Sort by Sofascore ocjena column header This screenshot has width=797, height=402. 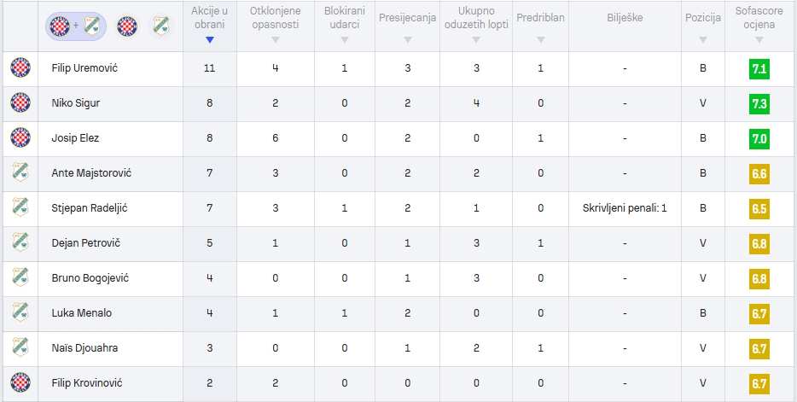coord(759,26)
